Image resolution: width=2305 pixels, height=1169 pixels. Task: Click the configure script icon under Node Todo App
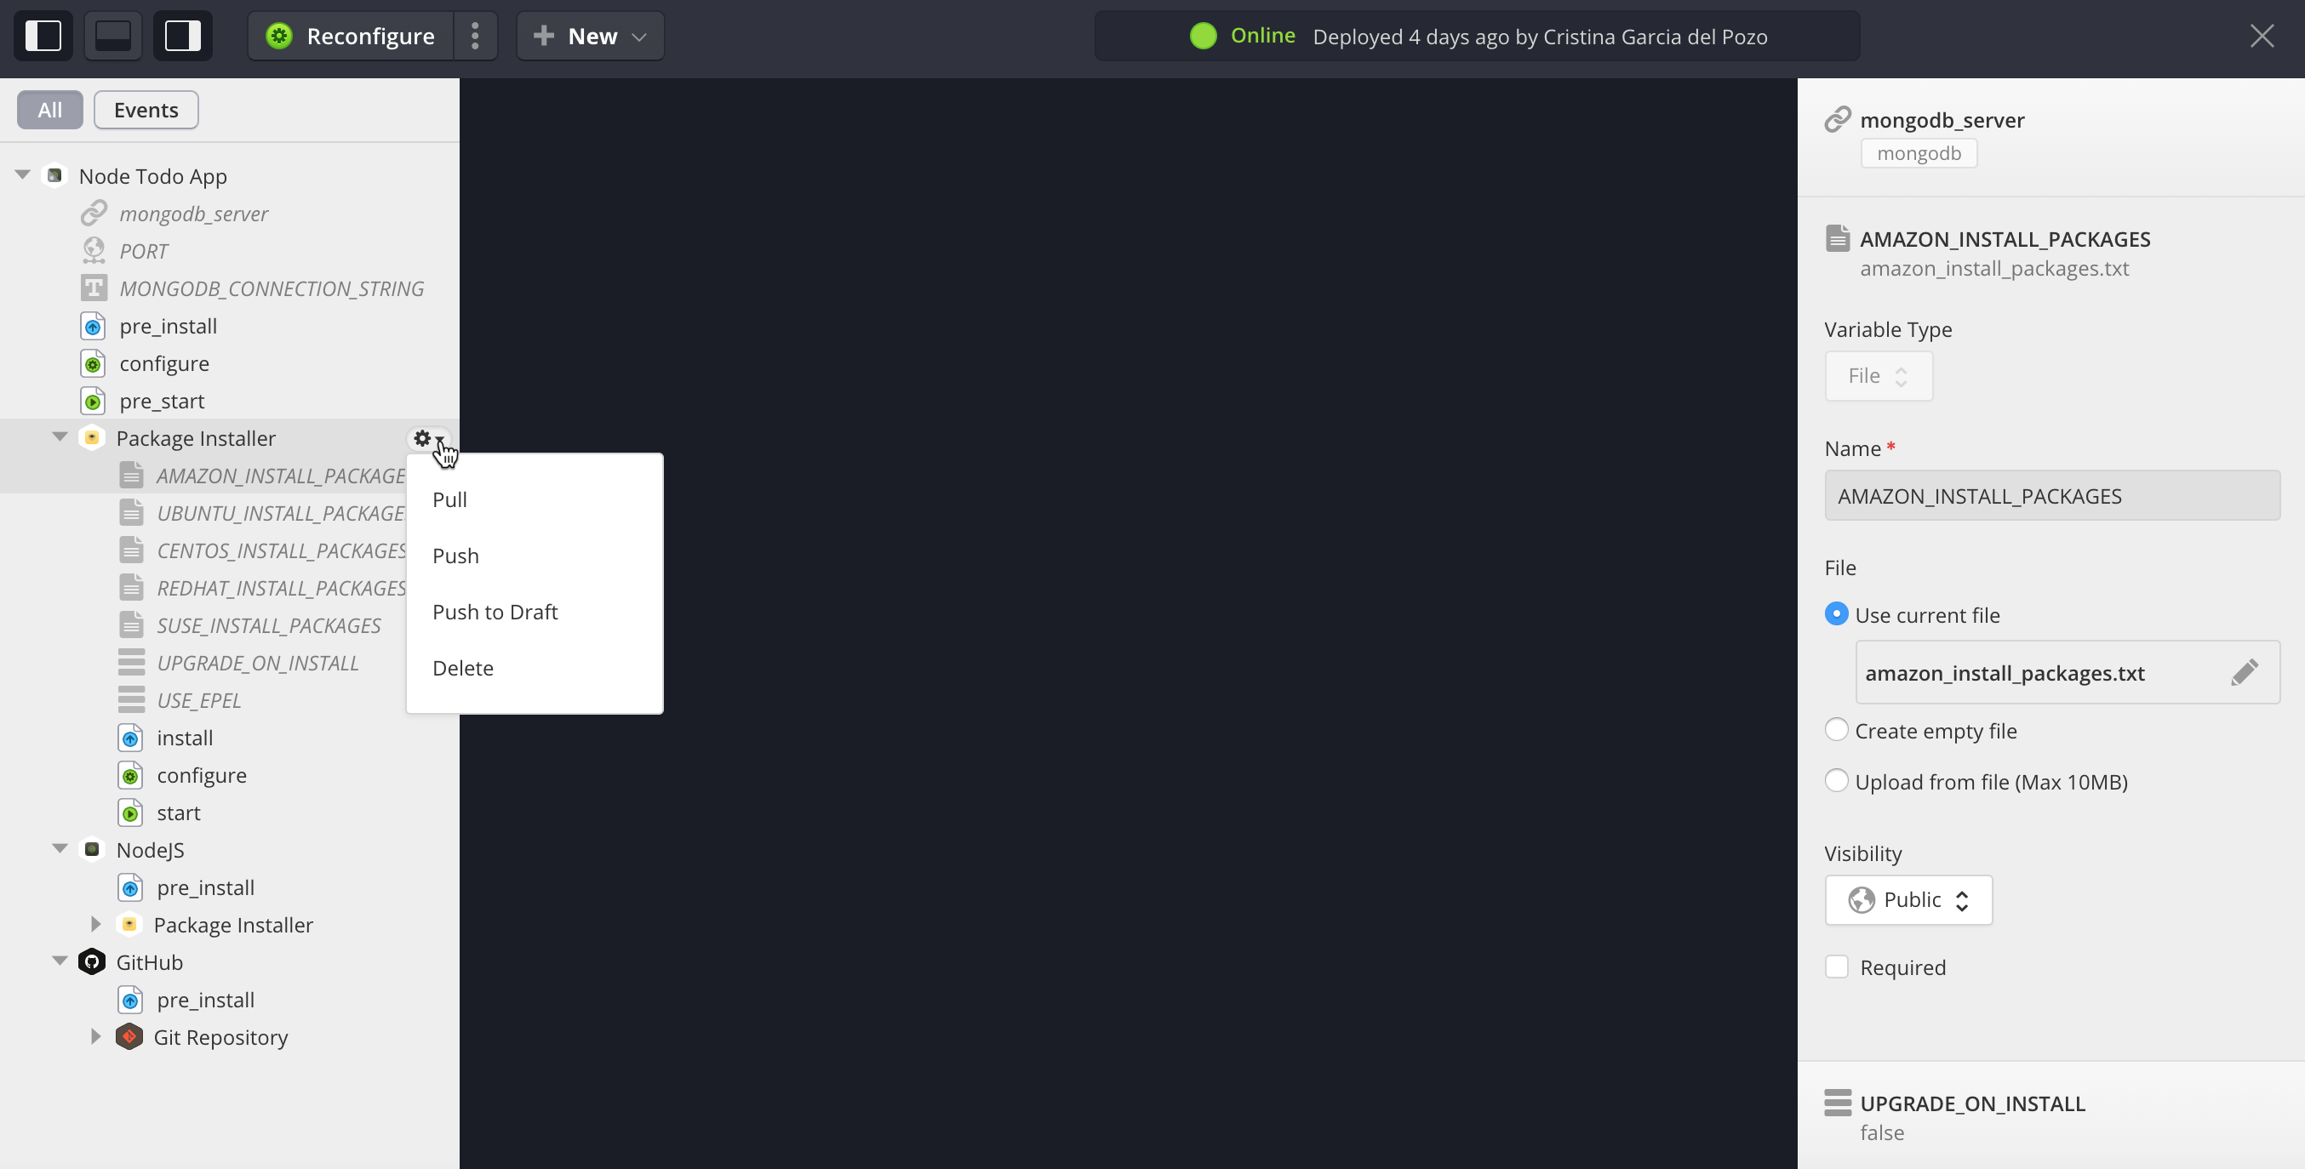coord(95,362)
